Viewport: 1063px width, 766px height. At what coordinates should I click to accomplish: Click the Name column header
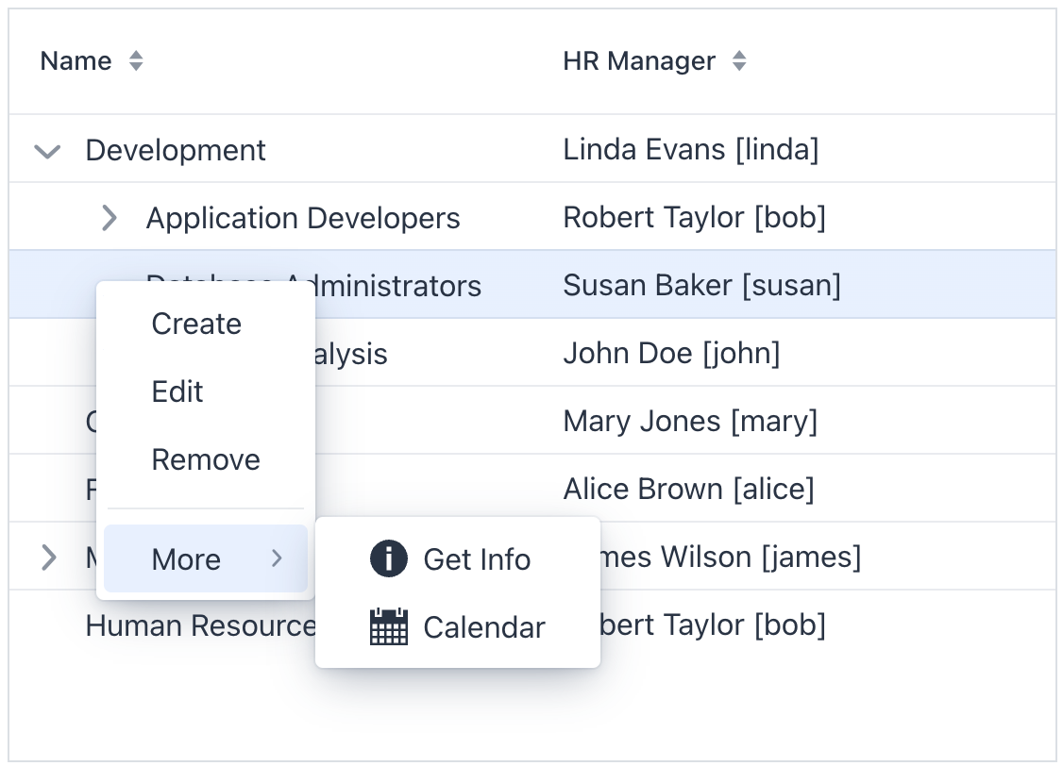point(75,60)
